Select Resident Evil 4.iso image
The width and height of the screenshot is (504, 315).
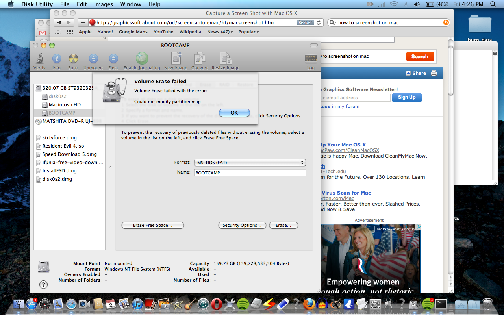coord(63,146)
